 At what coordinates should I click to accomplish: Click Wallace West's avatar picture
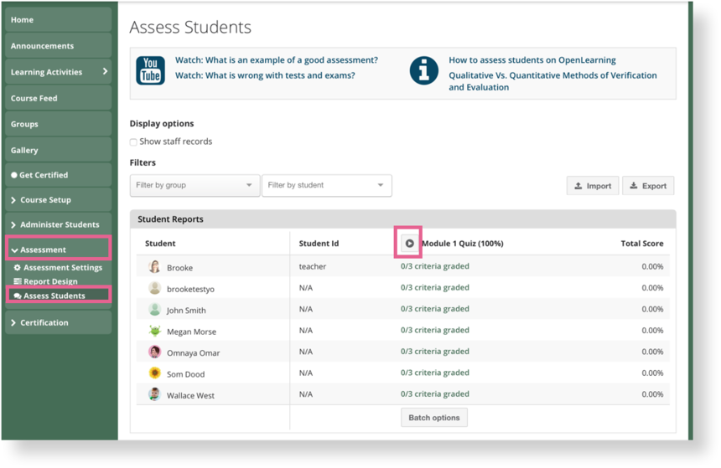[x=154, y=394]
